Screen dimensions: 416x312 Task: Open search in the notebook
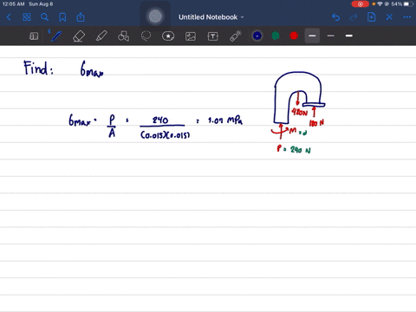(44, 17)
